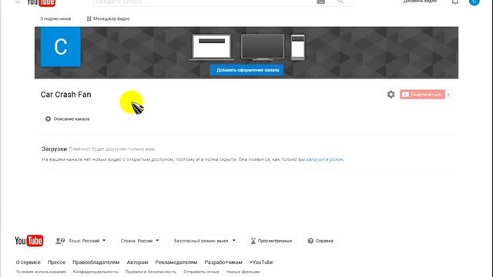Open Прессе footer link

(56, 262)
